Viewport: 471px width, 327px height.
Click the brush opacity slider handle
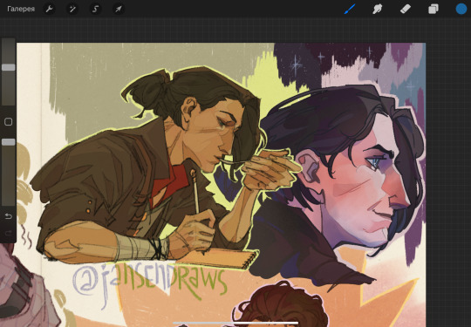[9, 142]
